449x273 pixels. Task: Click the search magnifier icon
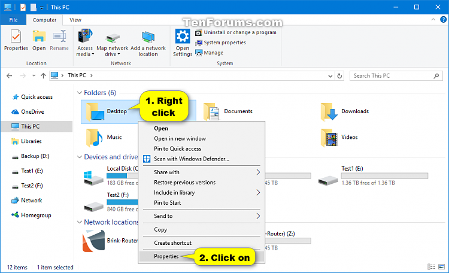click(x=436, y=76)
